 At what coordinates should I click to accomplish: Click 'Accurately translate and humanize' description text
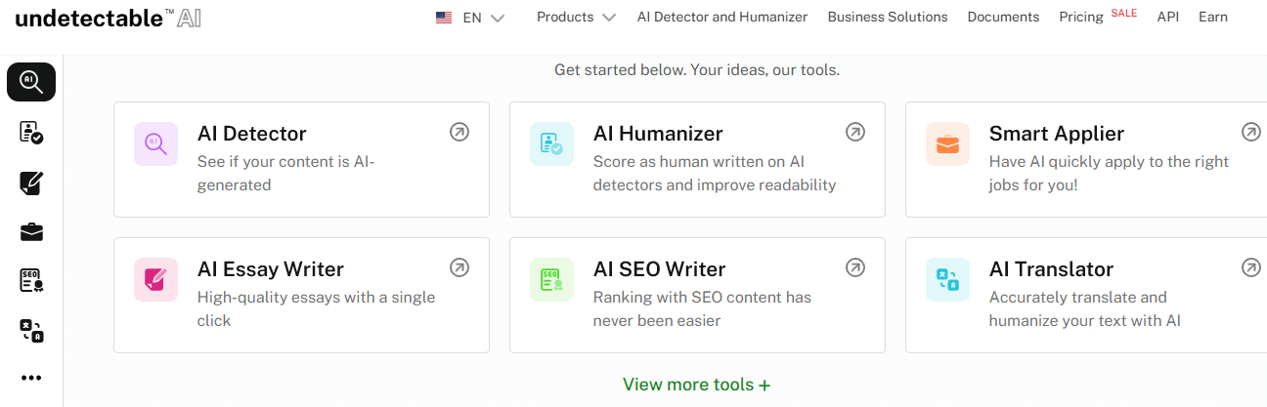(1085, 308)
